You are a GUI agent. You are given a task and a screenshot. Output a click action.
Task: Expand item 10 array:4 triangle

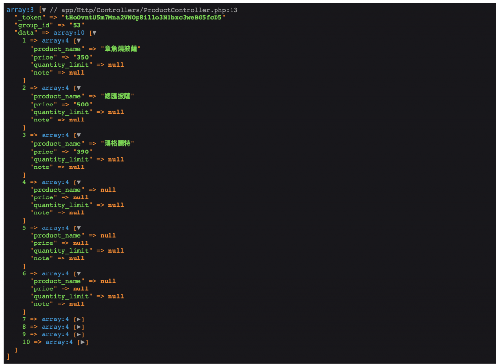(82, 342)
